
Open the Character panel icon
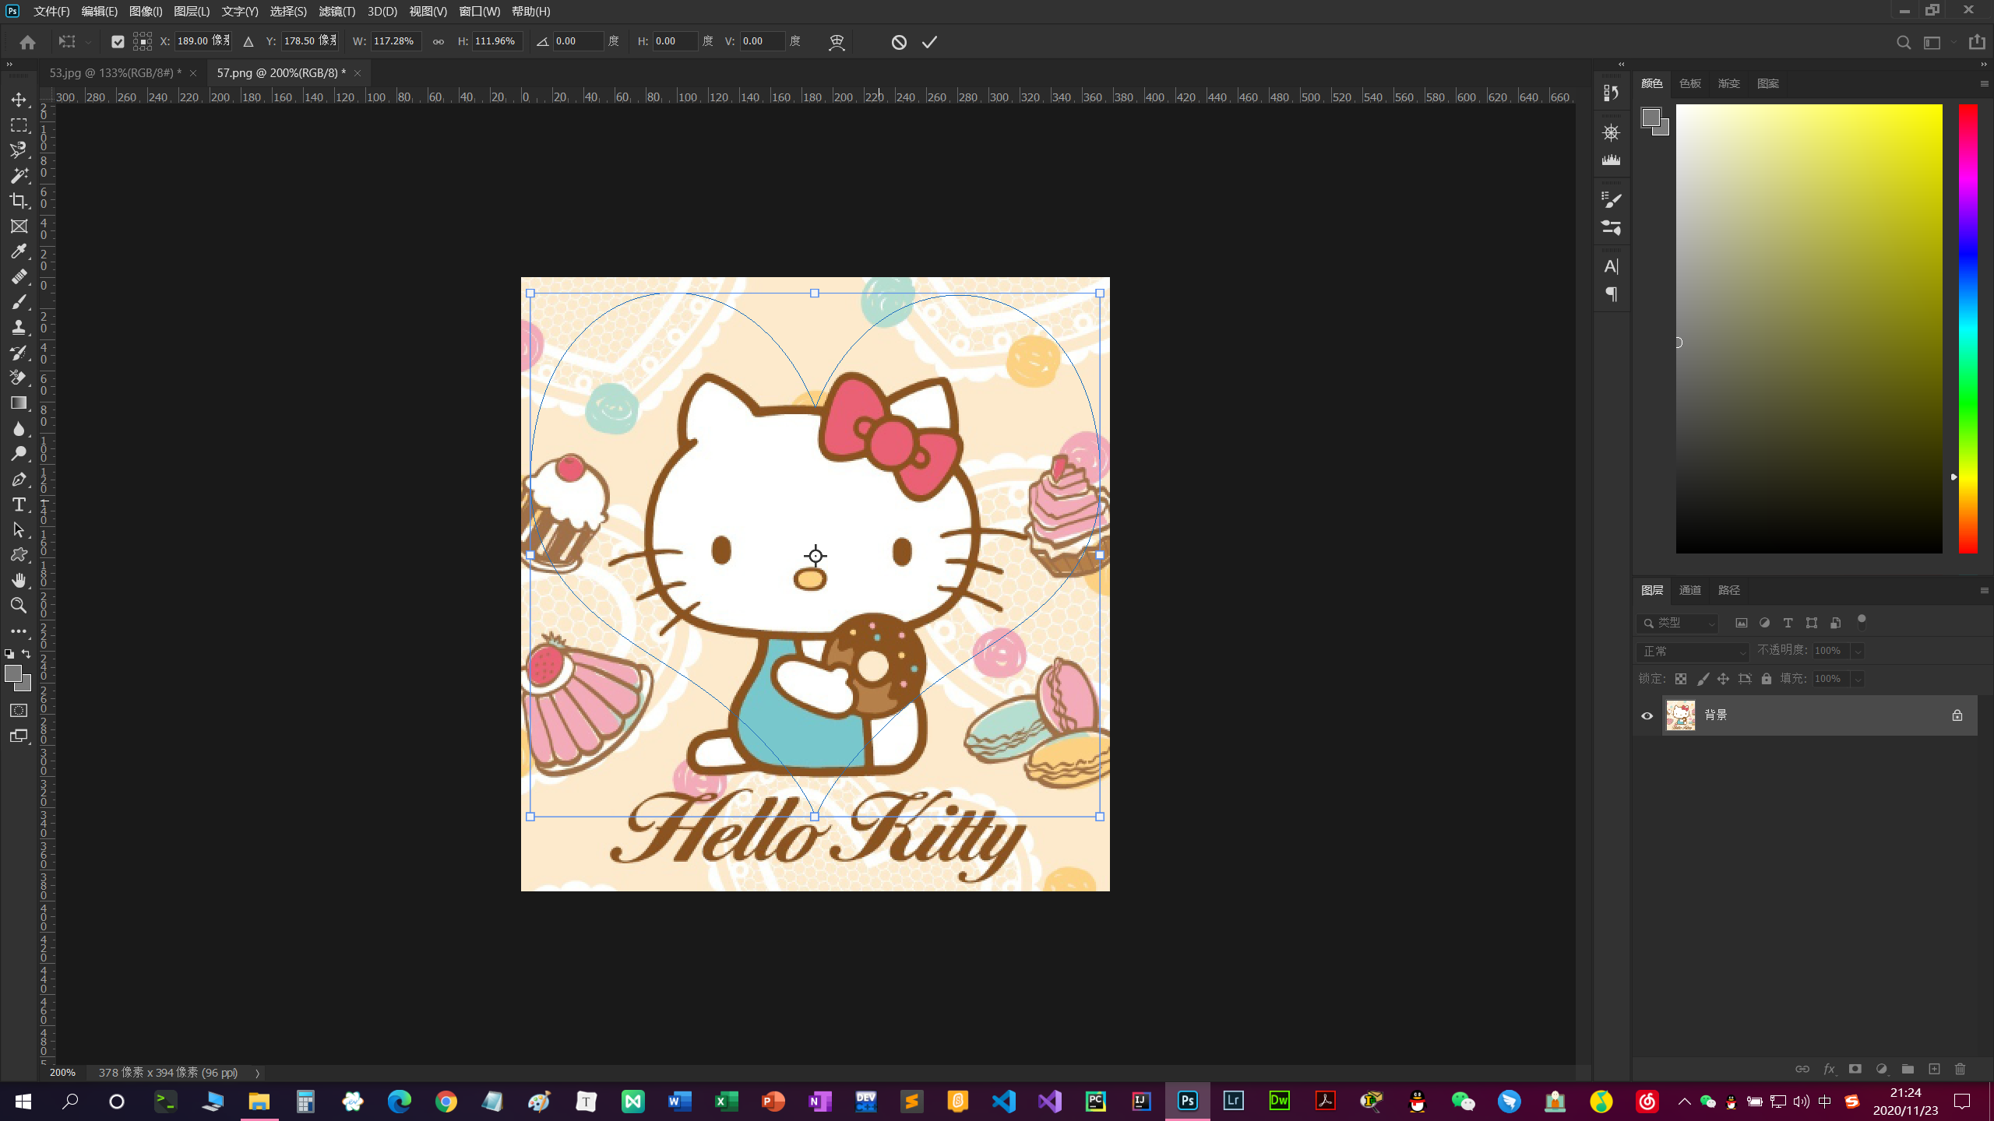point(1611,266)
